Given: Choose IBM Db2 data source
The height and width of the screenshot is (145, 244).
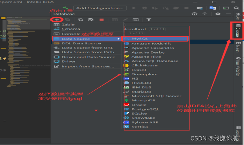Looking at the screenshot, I should (x=156, y=87).
